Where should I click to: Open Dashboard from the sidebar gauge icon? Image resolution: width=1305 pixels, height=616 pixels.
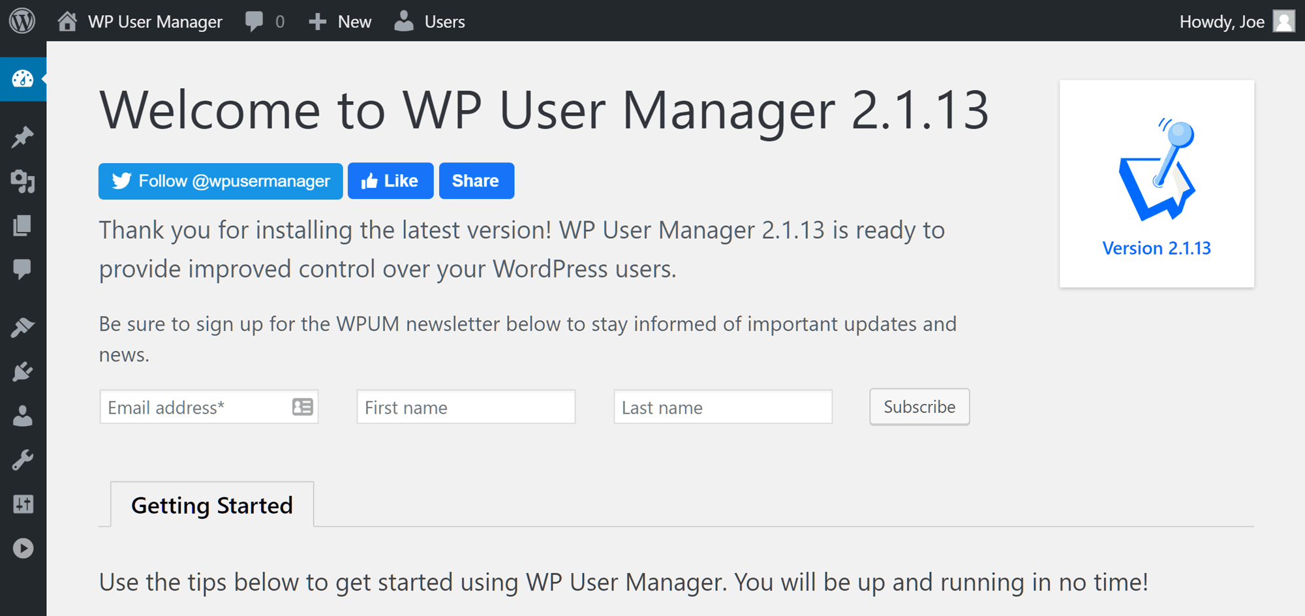point(23,79)
